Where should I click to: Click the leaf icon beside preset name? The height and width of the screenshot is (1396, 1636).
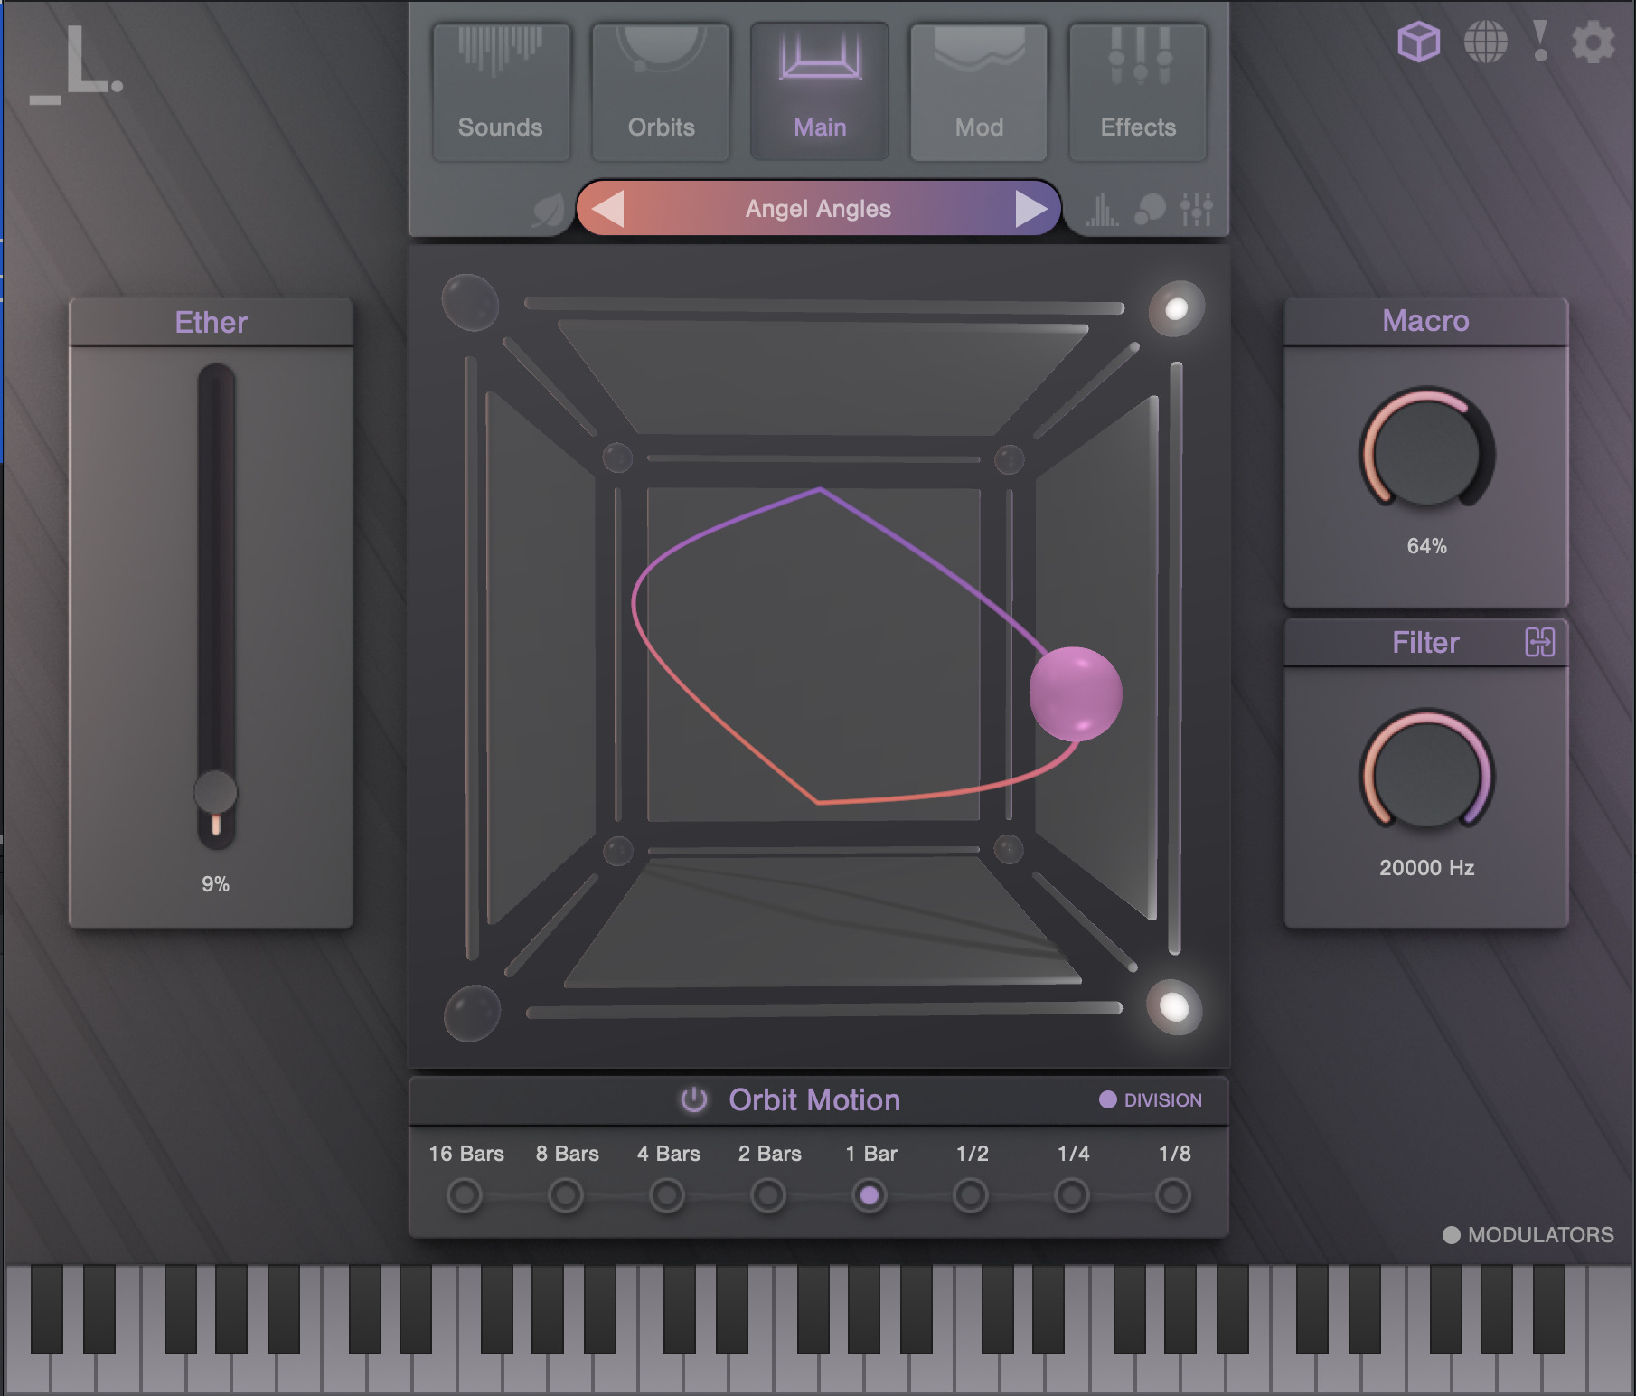[548, 211]
